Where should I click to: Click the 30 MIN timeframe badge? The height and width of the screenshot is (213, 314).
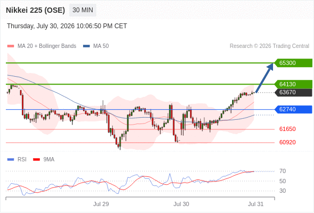pyautogui.click(x=82, y=10)
